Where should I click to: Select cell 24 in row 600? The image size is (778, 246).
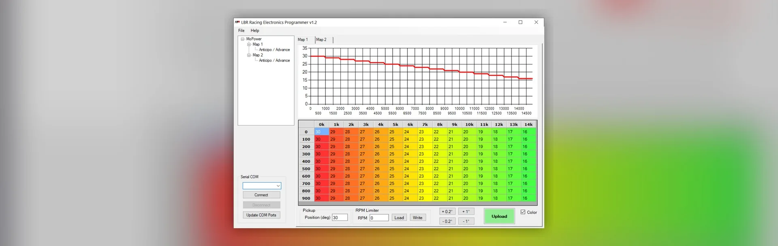coord(410,176)
